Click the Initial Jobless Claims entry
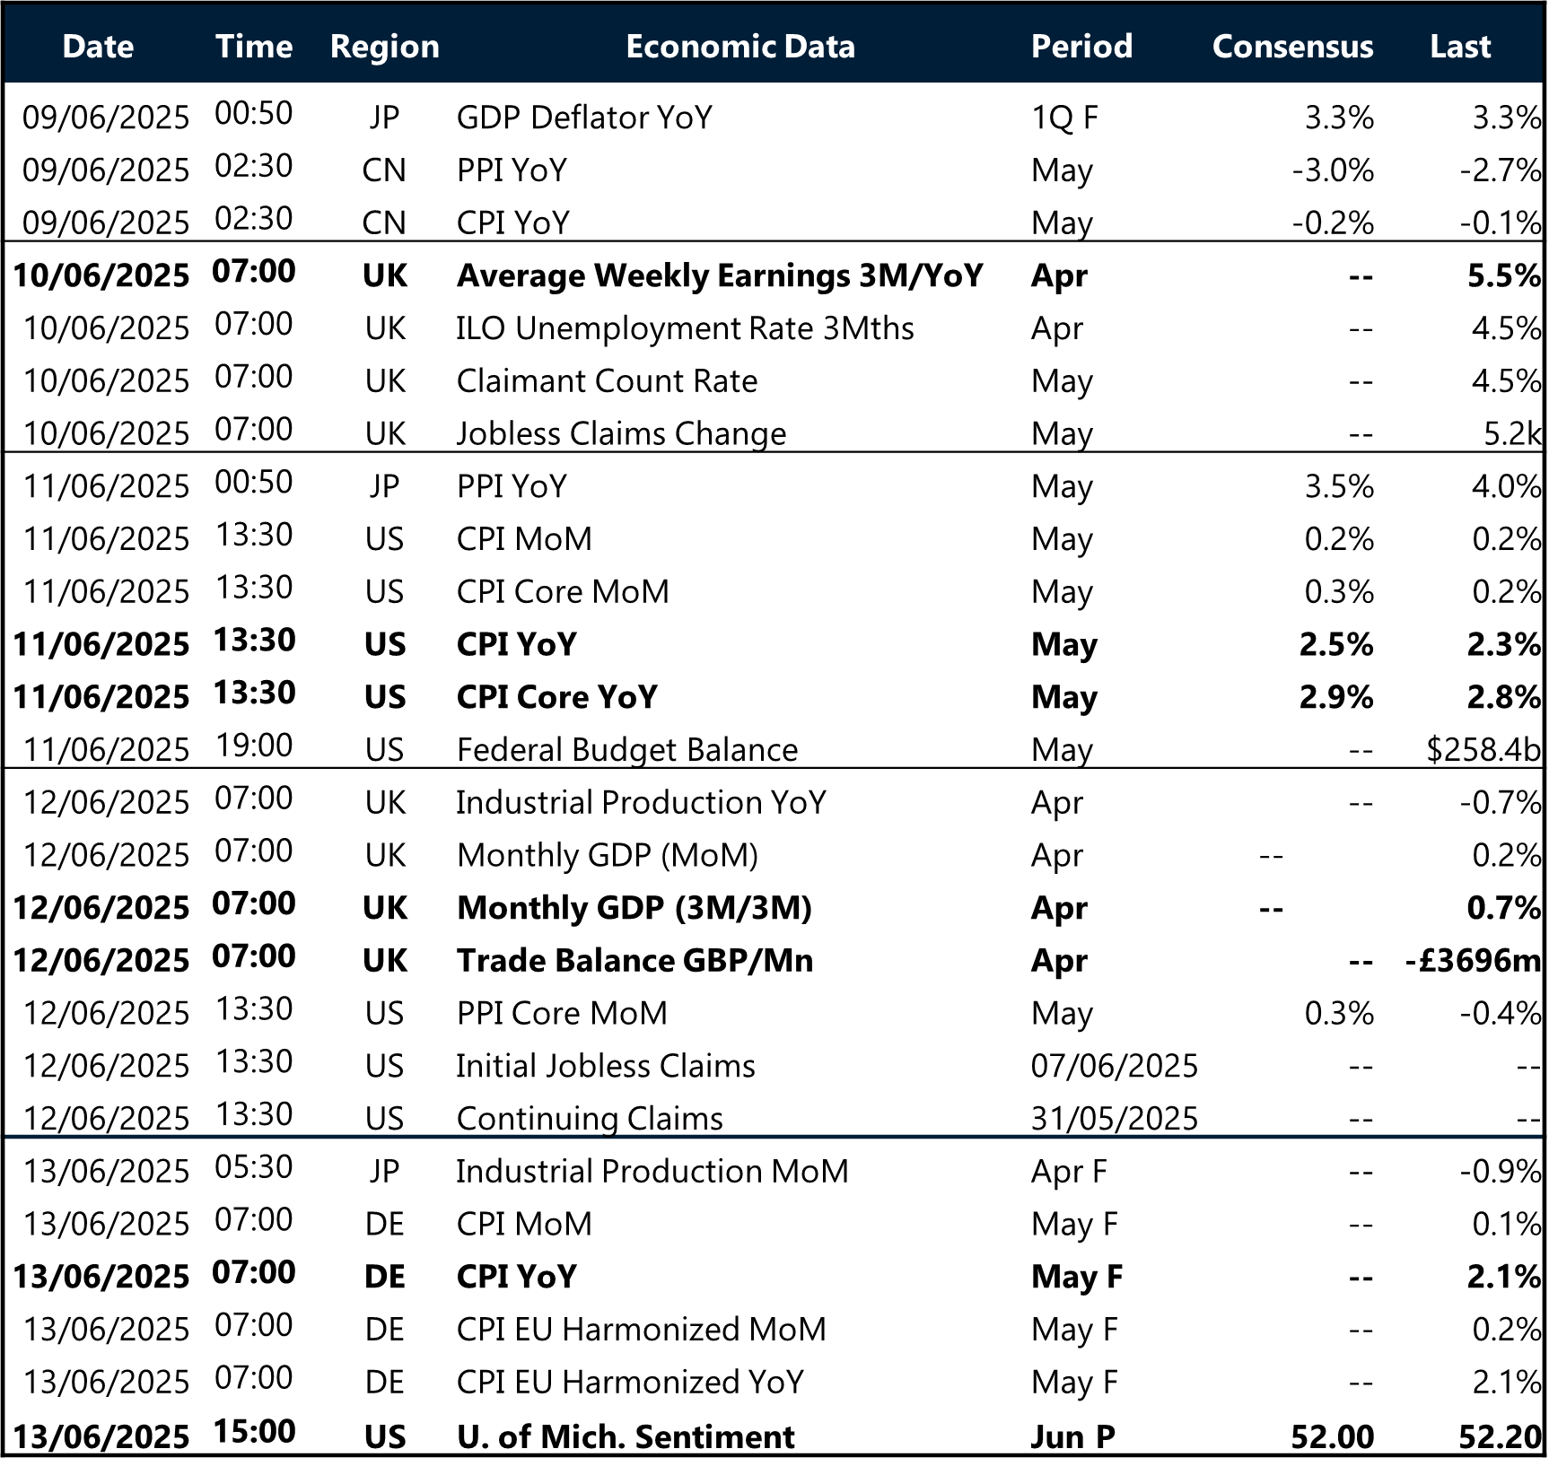Image resolution: width=1549 pixels, height=1475 pixels. (x=606, y=1066)
